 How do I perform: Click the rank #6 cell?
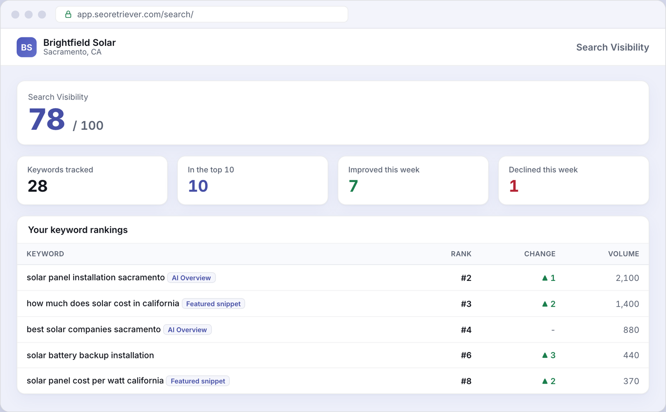point(466,355)
